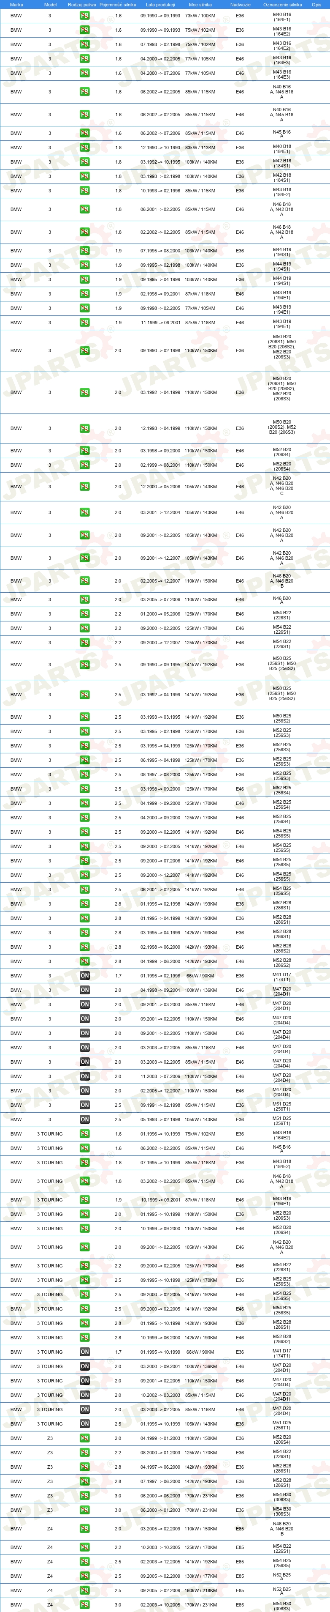The width and height of the screenshot is (330, 1612).
Task: Click the Lata produkcji column header
Action: pyautogui.click(x=160, y=4)
